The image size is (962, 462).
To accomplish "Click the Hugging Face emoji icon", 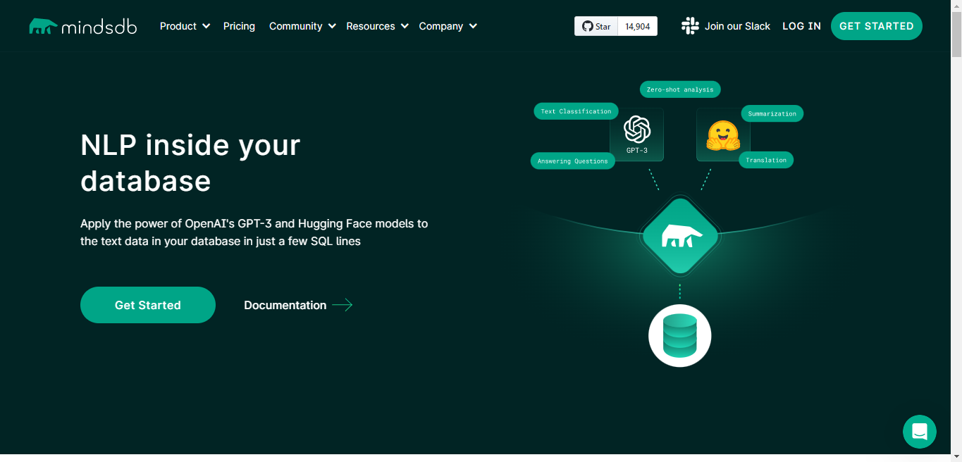I will coord(723,135).
